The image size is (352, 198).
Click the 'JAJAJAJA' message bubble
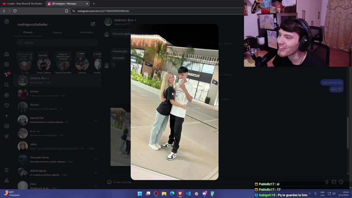pos(118,58)
